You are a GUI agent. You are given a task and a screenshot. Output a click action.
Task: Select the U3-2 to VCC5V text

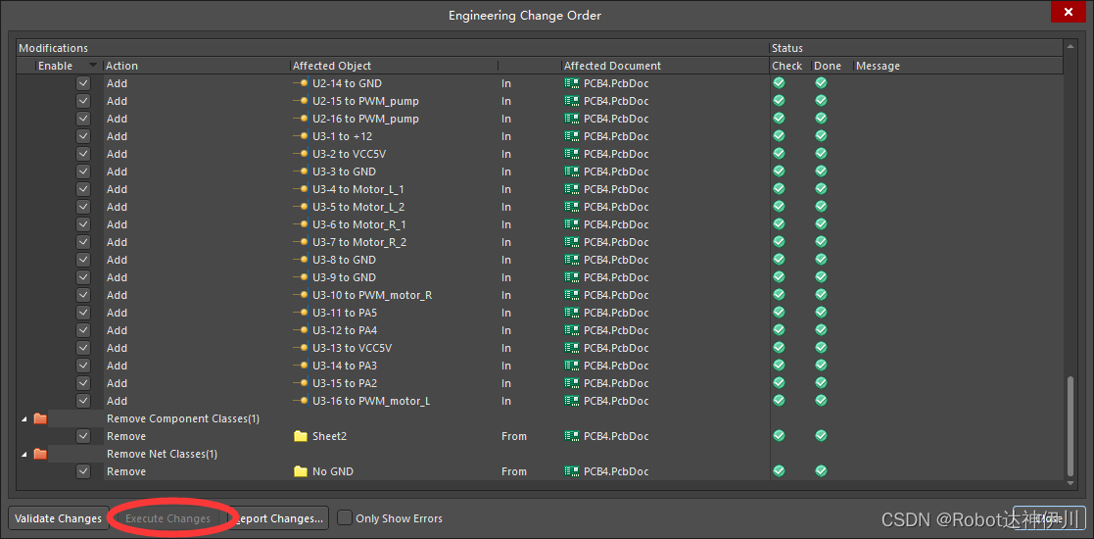[x=349, y=154]
